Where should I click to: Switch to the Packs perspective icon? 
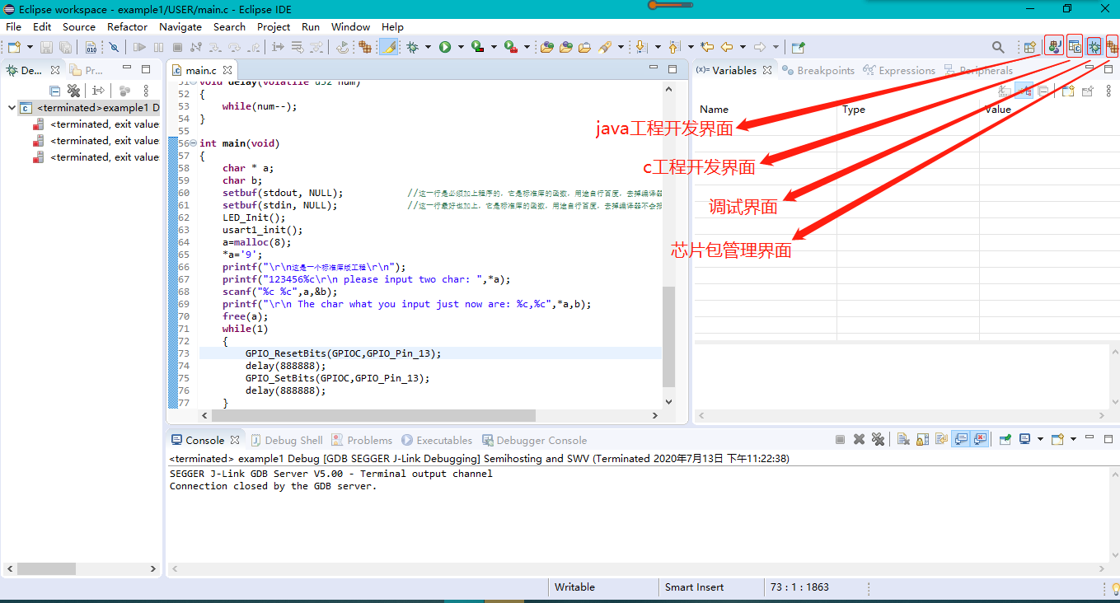tap(1113, 47)
